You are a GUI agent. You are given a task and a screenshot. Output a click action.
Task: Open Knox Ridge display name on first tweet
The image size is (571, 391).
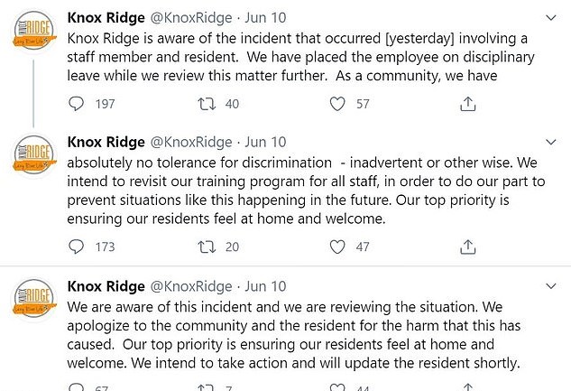pyautogui.click(x=105, y=17)
